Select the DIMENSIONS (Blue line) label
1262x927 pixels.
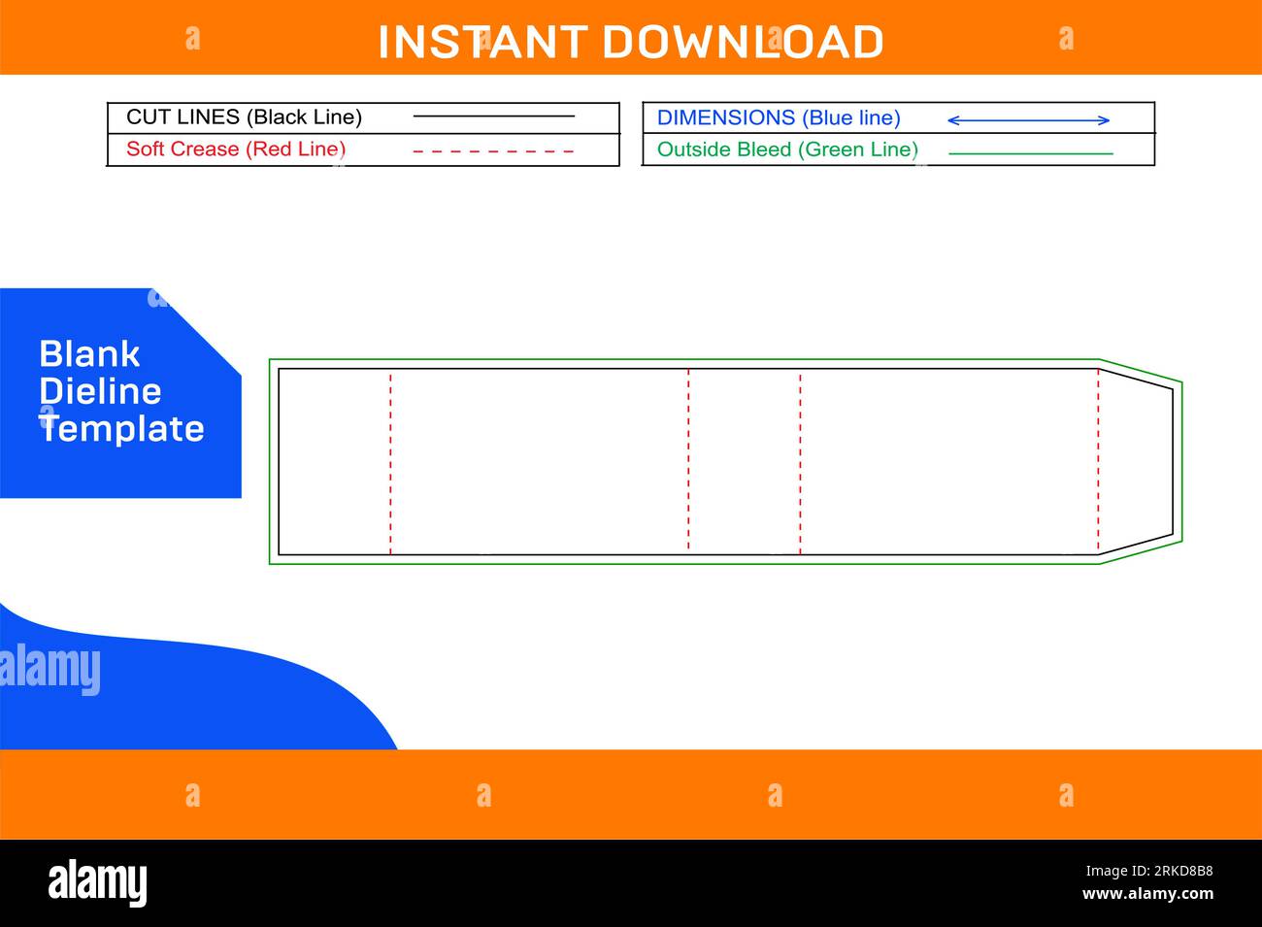click(x=779, y=117)
